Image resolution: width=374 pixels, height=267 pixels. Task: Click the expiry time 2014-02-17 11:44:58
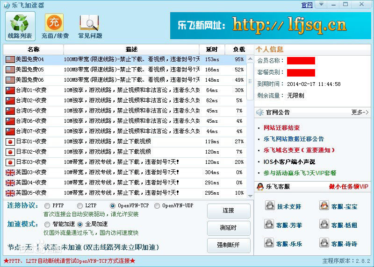314,84
